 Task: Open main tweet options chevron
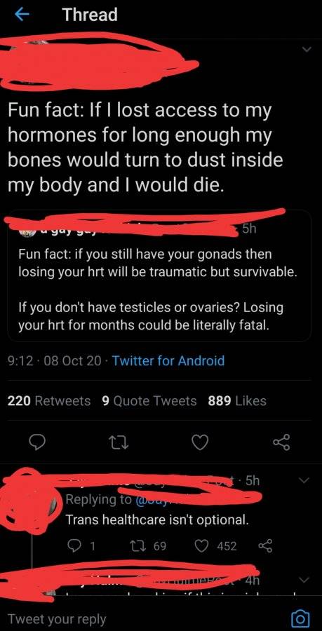point(307,50)
